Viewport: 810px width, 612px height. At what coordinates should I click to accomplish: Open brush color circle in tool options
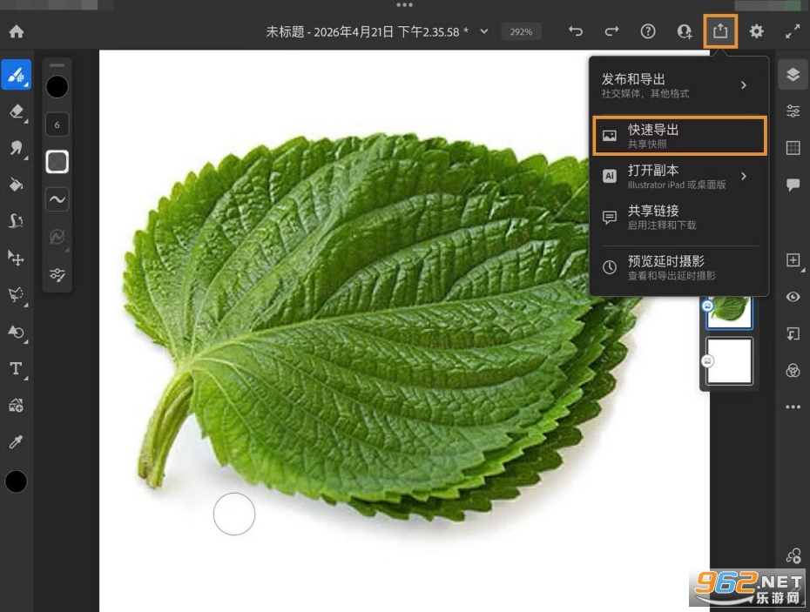[x=57, y=86]
